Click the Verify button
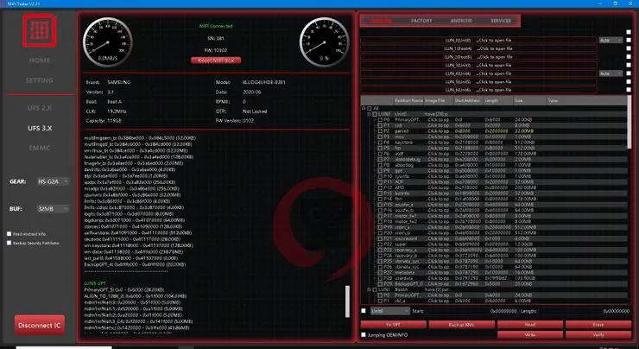639x349 pixels. [x=598, y=334]
